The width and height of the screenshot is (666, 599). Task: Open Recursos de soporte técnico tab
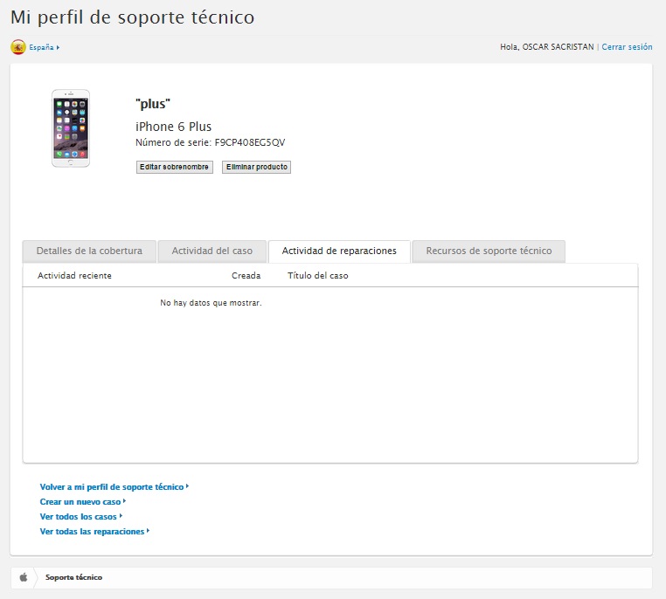[489, 251]
